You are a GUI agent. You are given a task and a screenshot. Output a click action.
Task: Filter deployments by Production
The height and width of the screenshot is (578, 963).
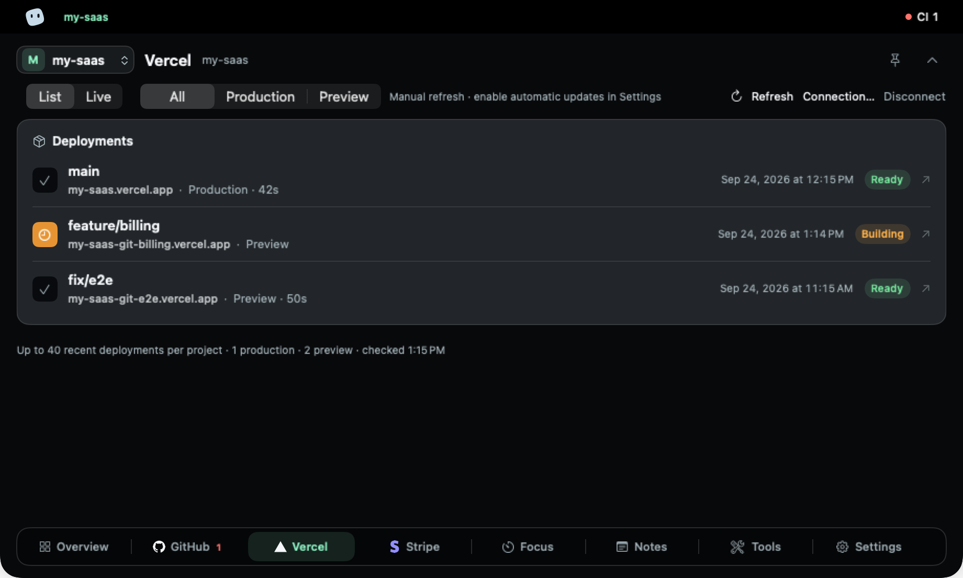[x=260, y=96]
